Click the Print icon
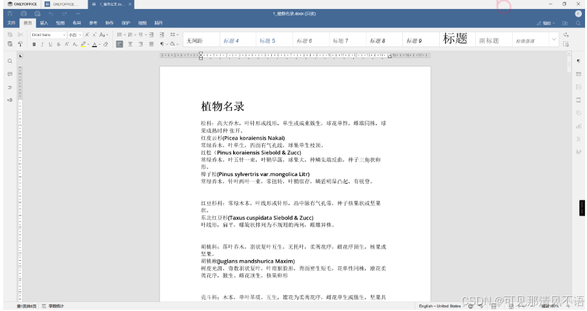The width and height of the screenshot is (587, 311). pos(24,14)
